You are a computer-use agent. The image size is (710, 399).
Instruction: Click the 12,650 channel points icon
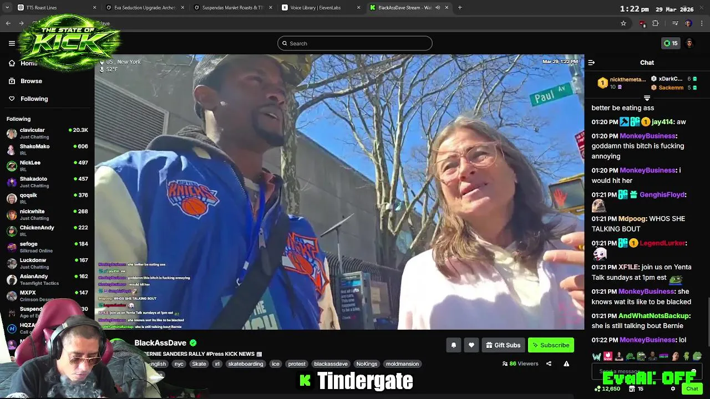coord(597,389)
